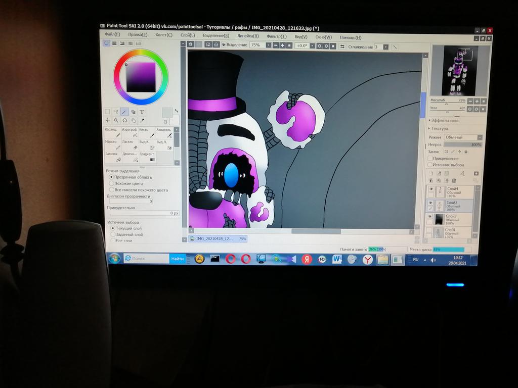The image size is (518, 388).
Task: Select the rectangular selection tool
Action: [107, 112]
